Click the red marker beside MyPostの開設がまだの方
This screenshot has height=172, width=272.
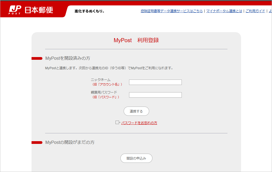[37, 143]
